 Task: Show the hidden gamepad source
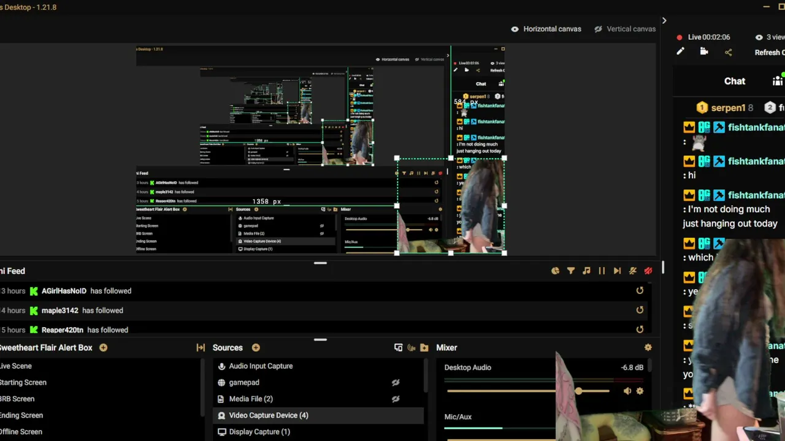[x=396, y=382]
